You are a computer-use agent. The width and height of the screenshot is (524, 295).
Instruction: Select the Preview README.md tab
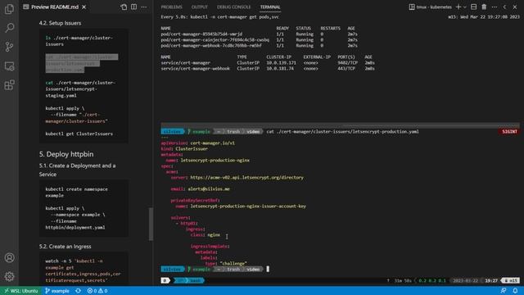(55, 7)
